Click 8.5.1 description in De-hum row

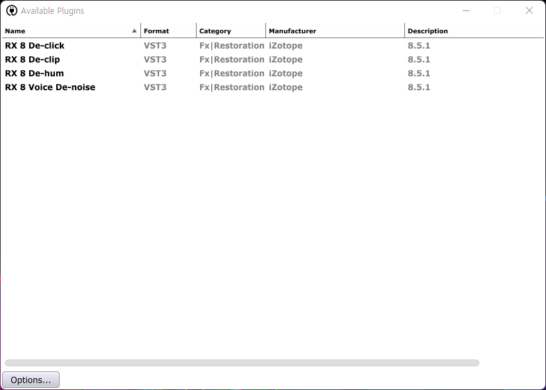pos(419,74)
